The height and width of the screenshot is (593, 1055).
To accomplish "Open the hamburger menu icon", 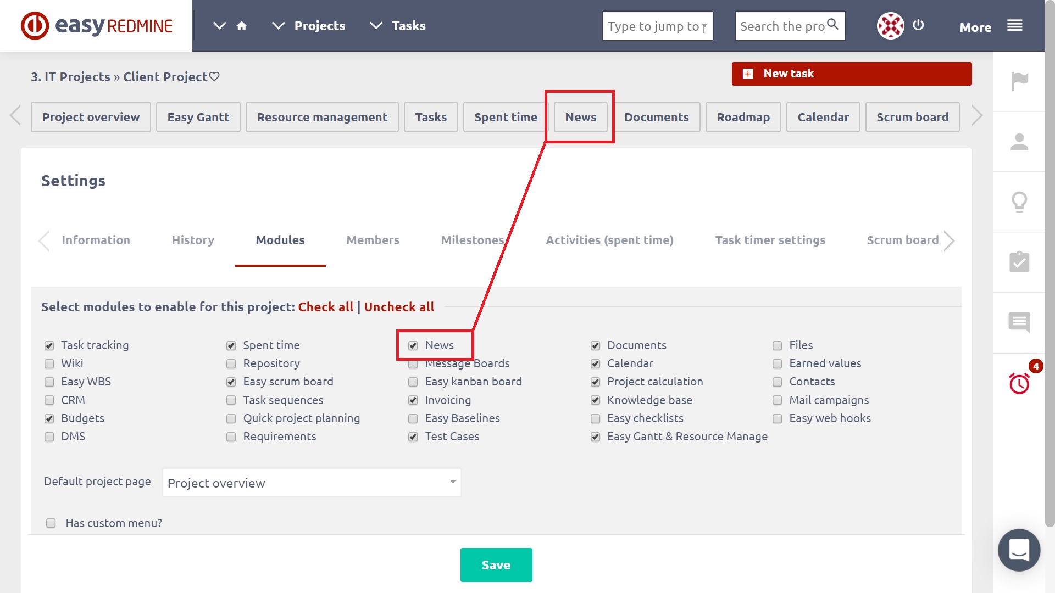I will click(1014, 25).
